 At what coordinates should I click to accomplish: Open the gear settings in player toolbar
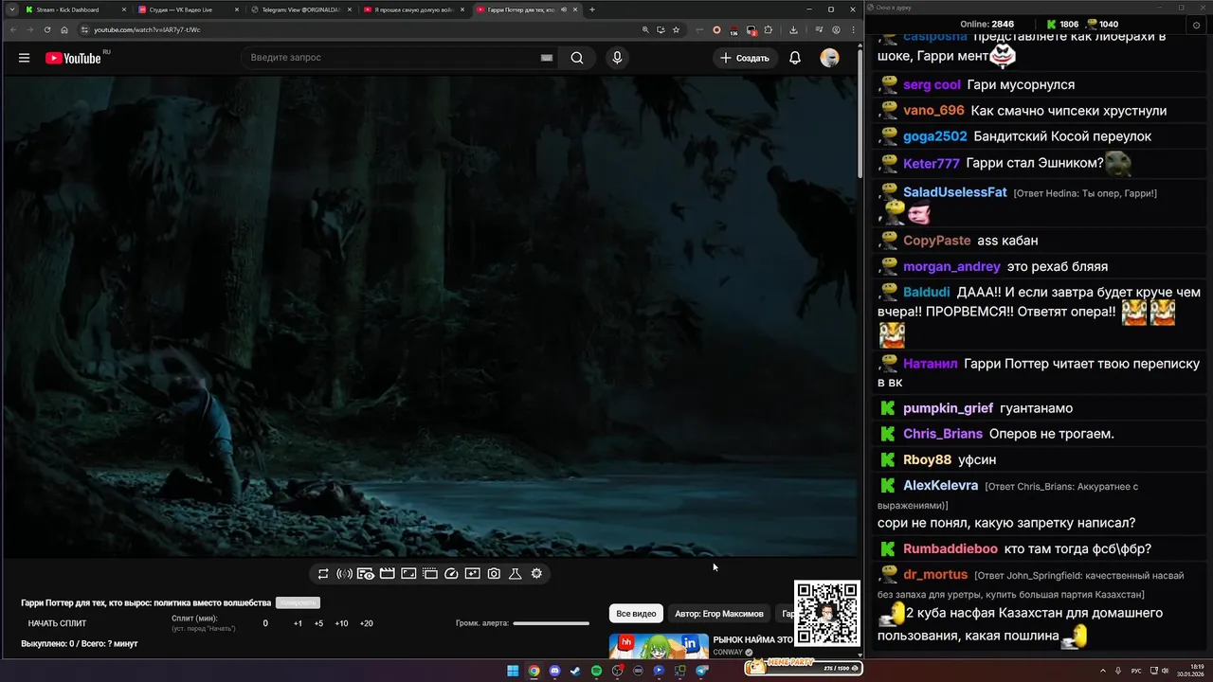click(536, 574)
